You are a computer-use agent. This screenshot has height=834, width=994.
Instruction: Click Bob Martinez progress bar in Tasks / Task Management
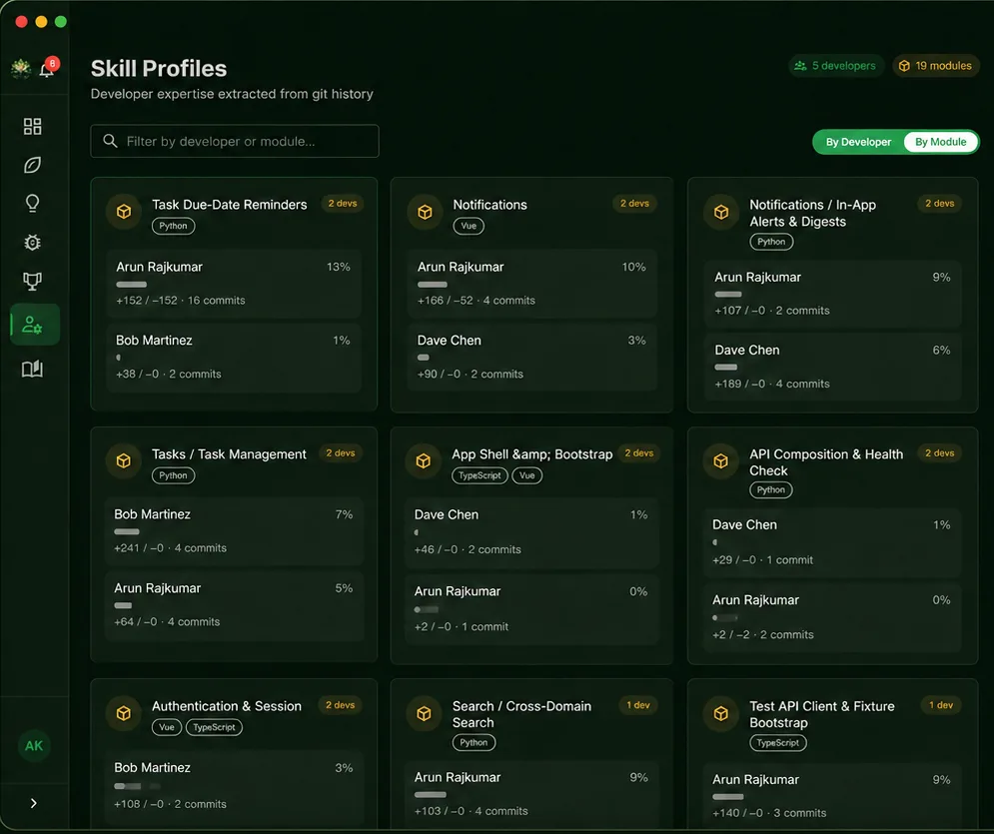click(127, 531)
